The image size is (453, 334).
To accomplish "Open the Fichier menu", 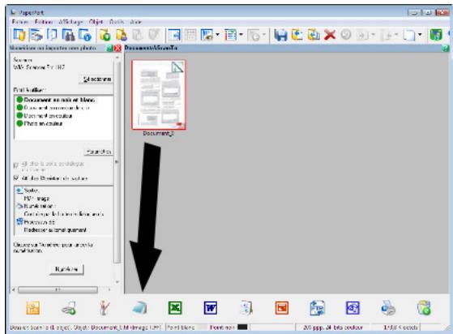I will pos(20,22).
